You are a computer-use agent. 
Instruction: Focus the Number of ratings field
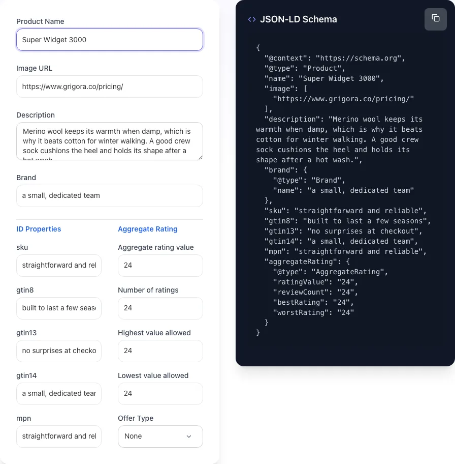pyautogui.click(x=160, y=308)
